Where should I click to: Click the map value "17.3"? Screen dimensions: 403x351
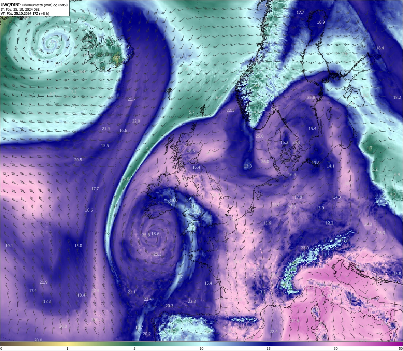coord(47,302)
